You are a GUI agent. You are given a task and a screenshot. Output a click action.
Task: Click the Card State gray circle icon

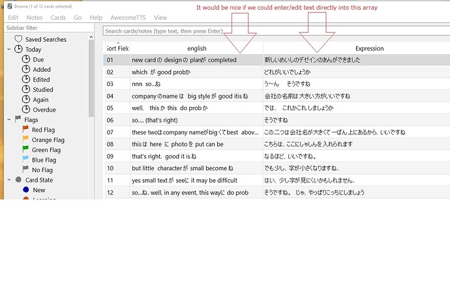point(18,180)
